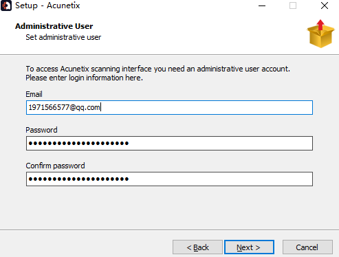Click the 'To access Acunetix scanning interface' text
The height and width of the screenshot is (257, 339).
pos(157,69)
